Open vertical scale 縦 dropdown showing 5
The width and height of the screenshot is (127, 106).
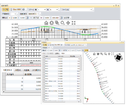[x=57, y=10]
